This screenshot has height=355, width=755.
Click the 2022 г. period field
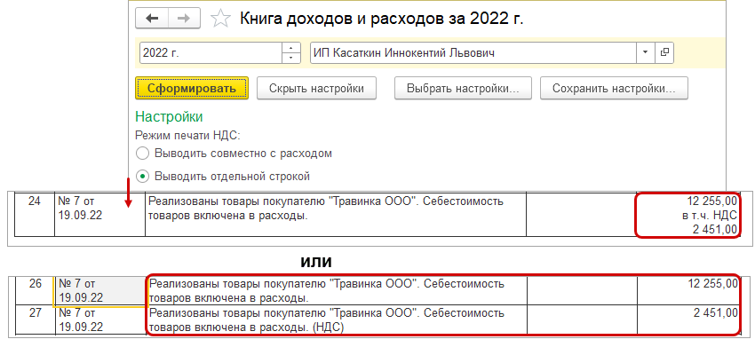(x=210, y=52)
